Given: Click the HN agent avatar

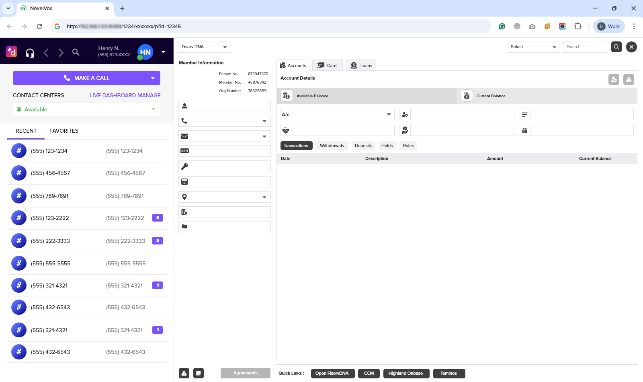Looking at the screenshot, I should point(145,52).
